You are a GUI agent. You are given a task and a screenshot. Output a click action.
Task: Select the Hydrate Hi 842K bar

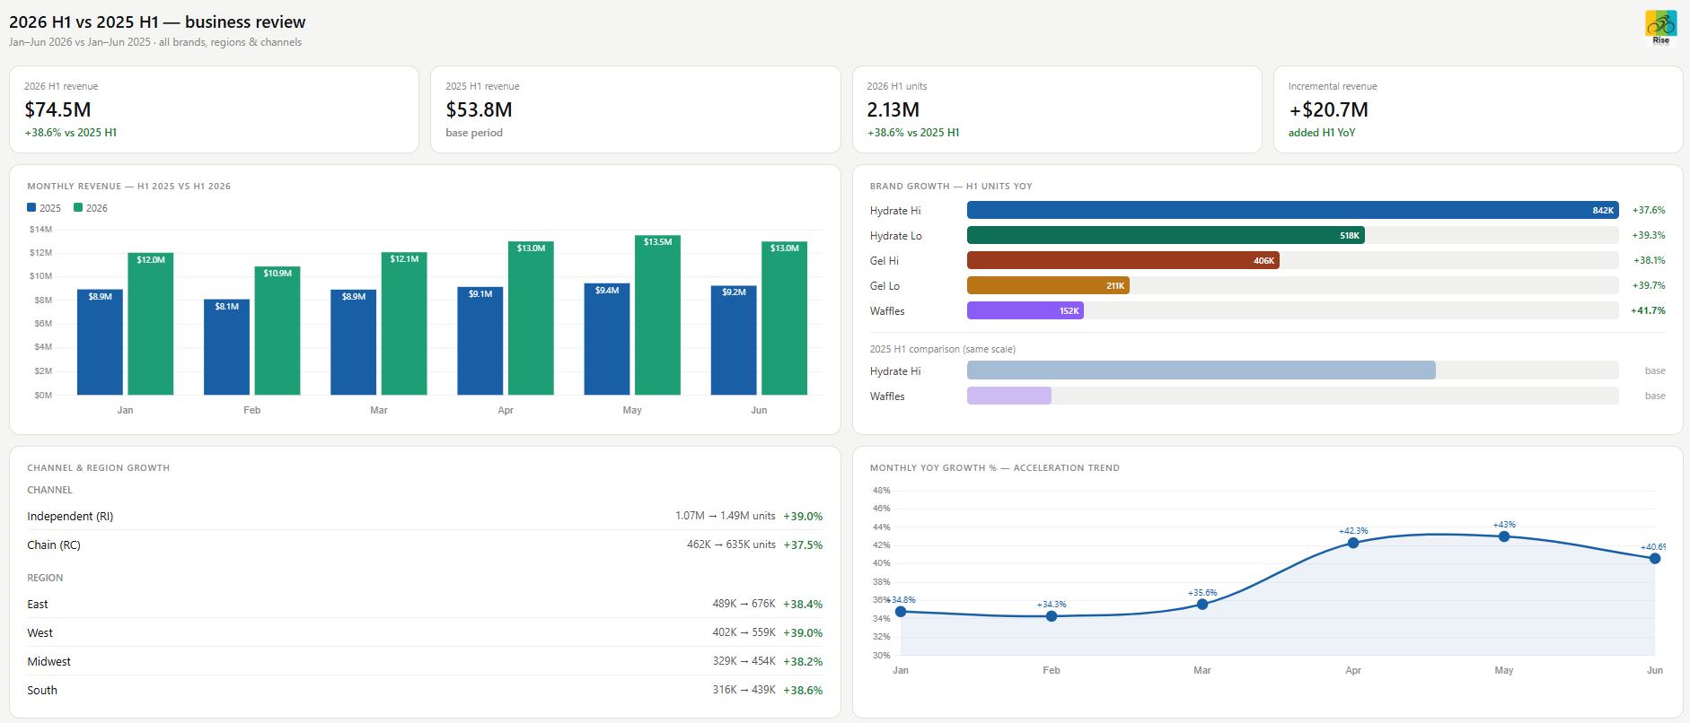point(1292,210)
